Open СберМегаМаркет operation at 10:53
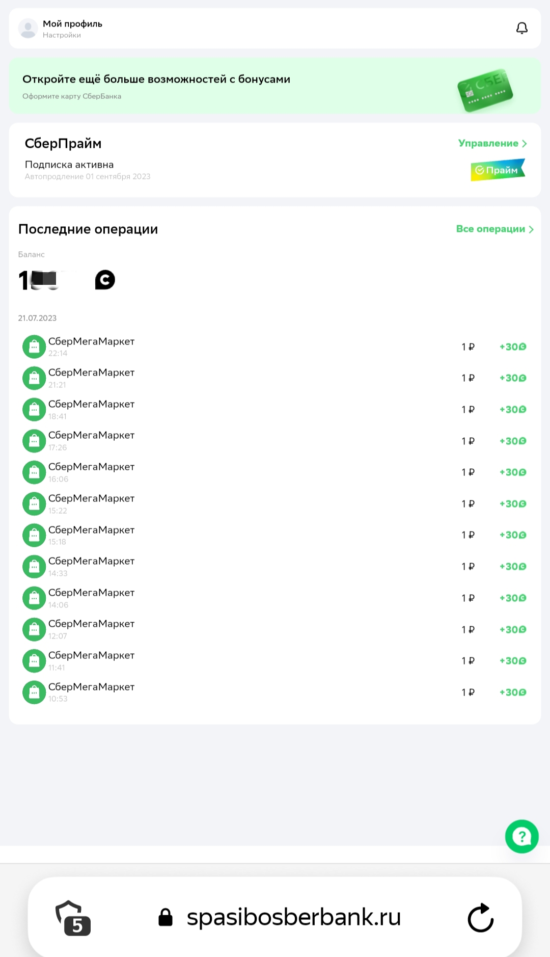The image size is (550, 957). (x=275, y=692)
